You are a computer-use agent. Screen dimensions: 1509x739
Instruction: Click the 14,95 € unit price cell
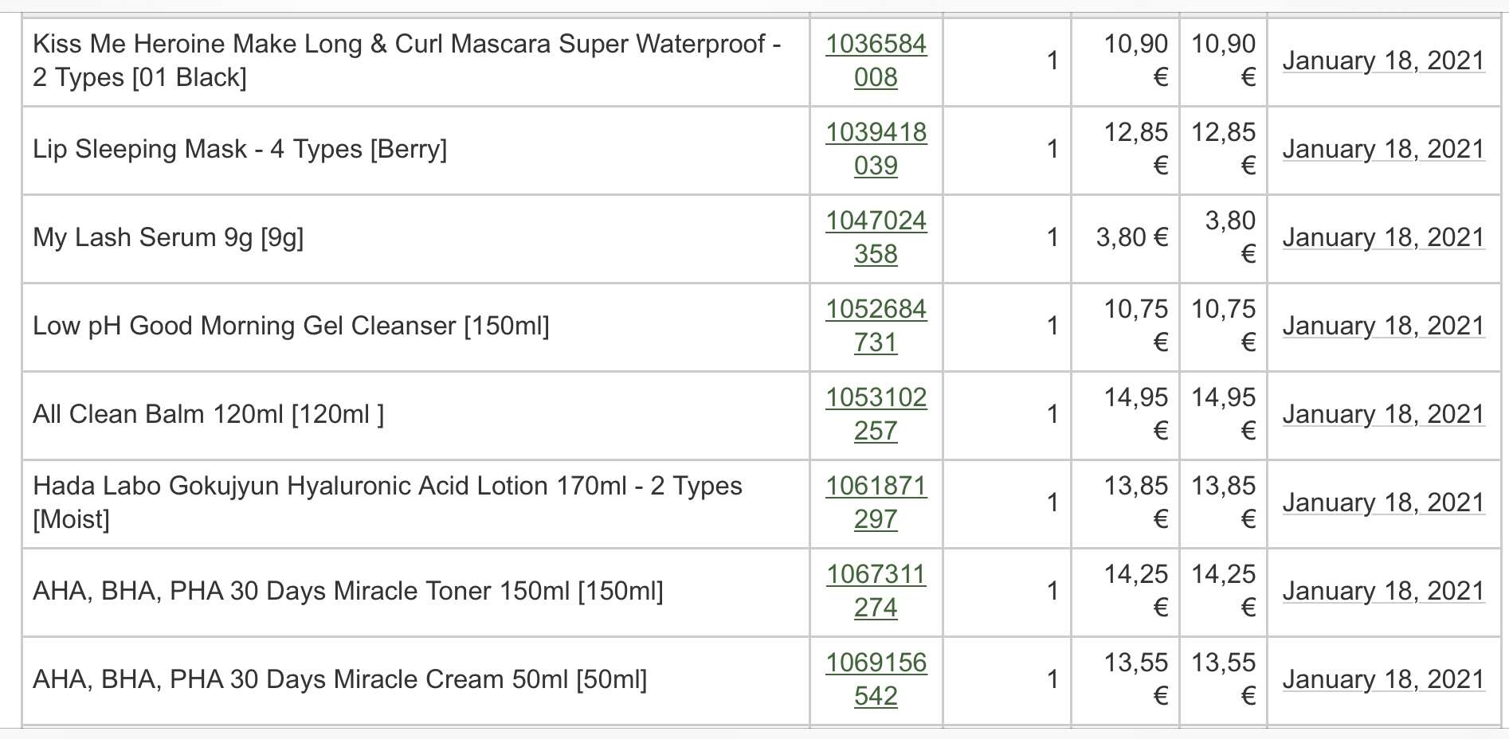(1125, 416)
